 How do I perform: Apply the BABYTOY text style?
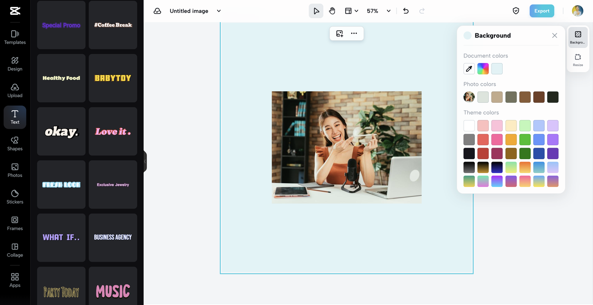point(113,78)
